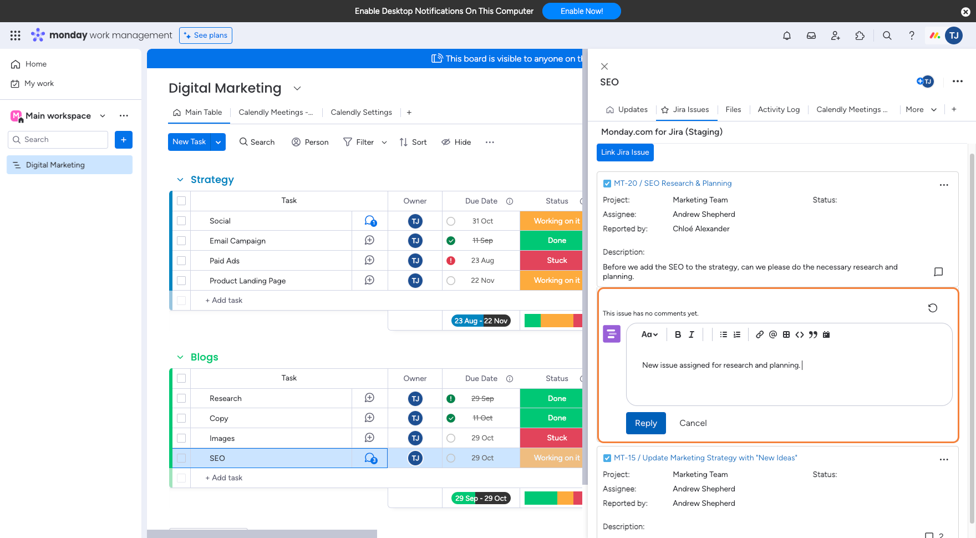Select the Paid Ads task checkbox
976x538 pixels.
click(x=181, y=261)
